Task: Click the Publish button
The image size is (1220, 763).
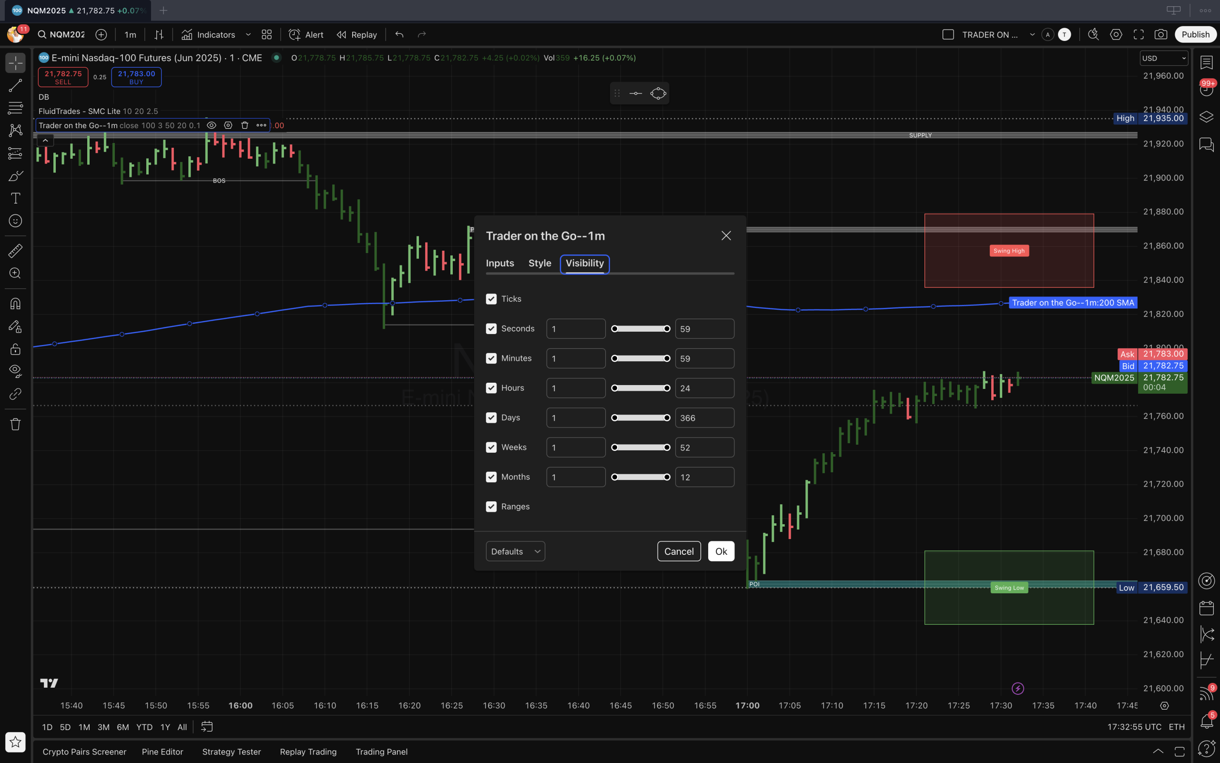Action: click(1195, 34)
